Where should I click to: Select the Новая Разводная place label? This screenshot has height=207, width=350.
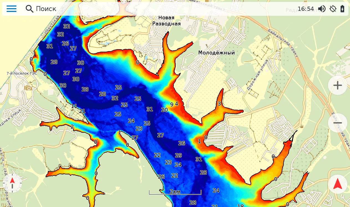point(167,21)
